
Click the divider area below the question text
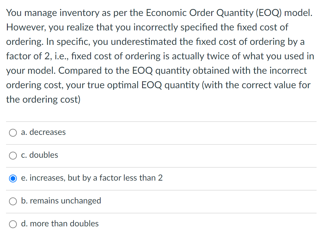(x=159, y=121)
